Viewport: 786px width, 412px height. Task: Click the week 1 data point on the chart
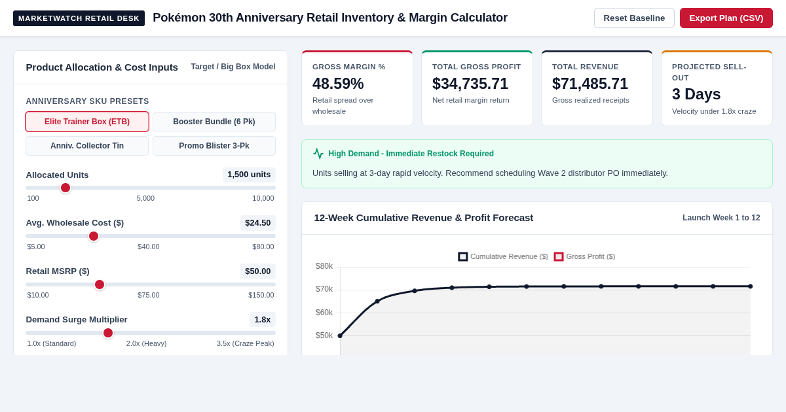click(340, 335)
